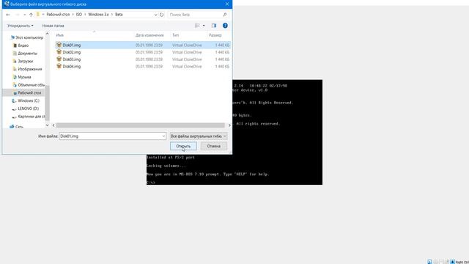
Task: Close the file selection dialog
Action: tap(227, 4)
